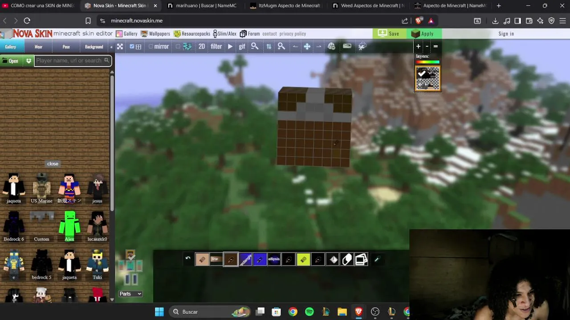Select the paint bucket fill tool
This screenshot has height=320, width=570.
pyautogui.click(x=333, y=260)
